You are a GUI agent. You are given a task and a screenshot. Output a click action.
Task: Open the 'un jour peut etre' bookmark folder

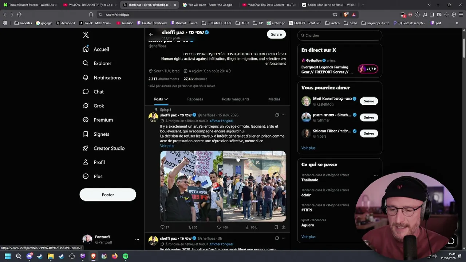[375, 23]
